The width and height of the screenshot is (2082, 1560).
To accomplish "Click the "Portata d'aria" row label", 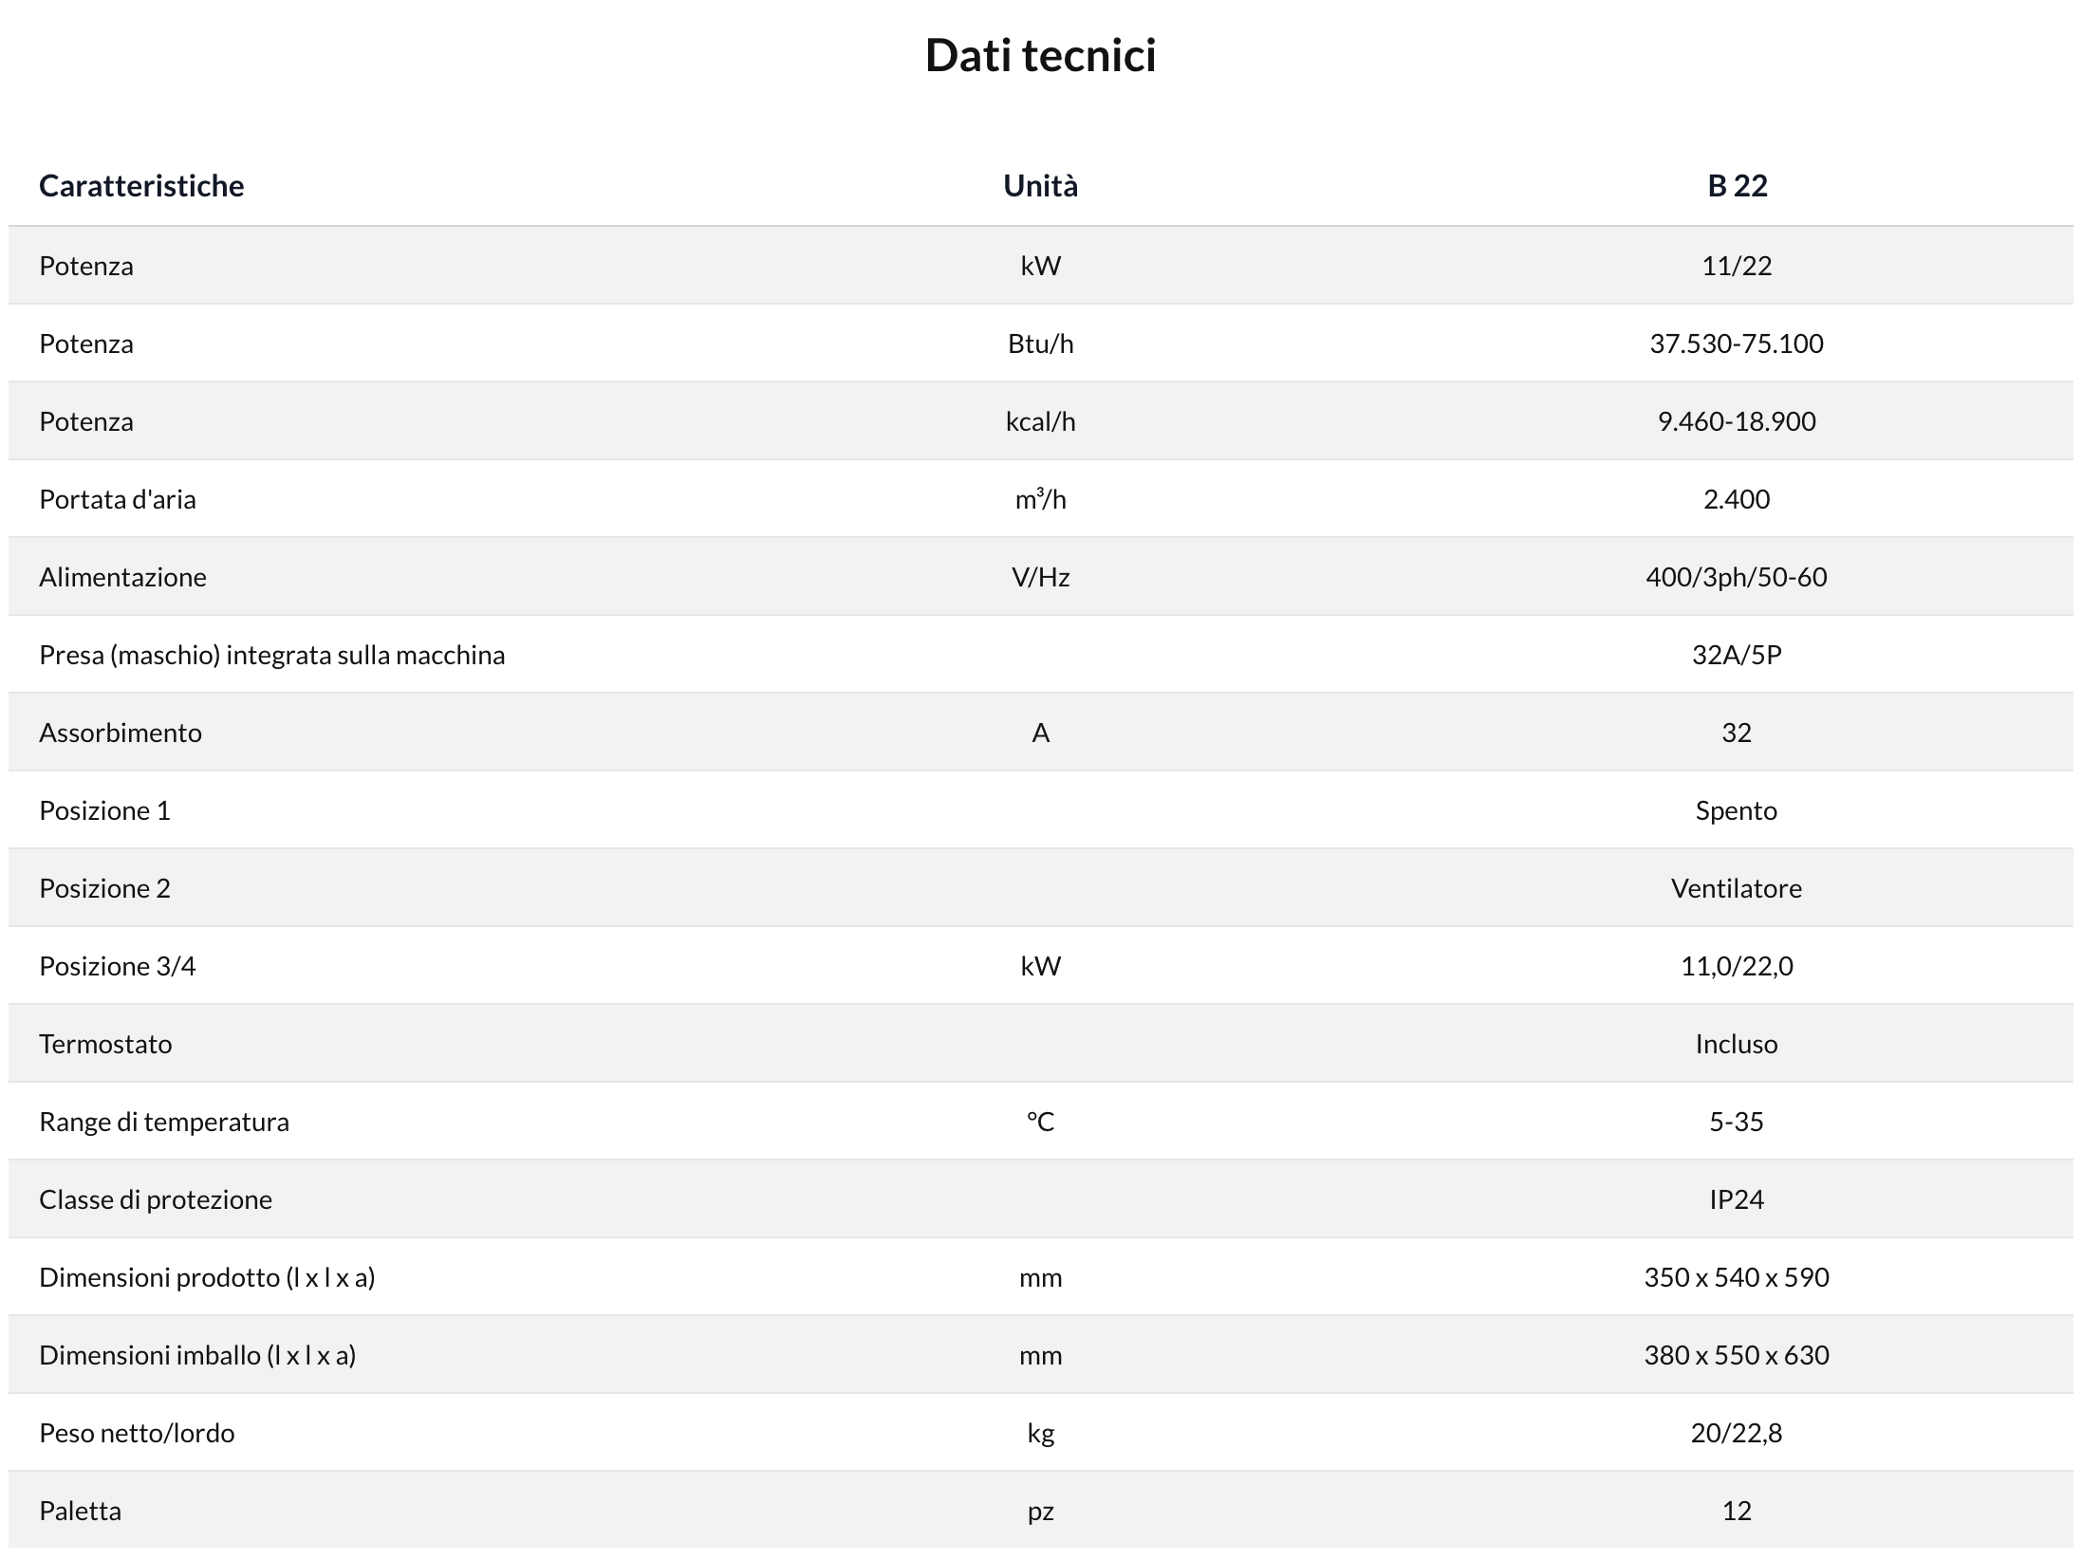I will click(118, 499).
